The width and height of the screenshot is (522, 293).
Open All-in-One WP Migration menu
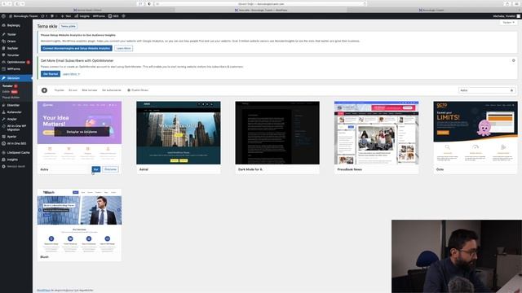pos(16,128)
